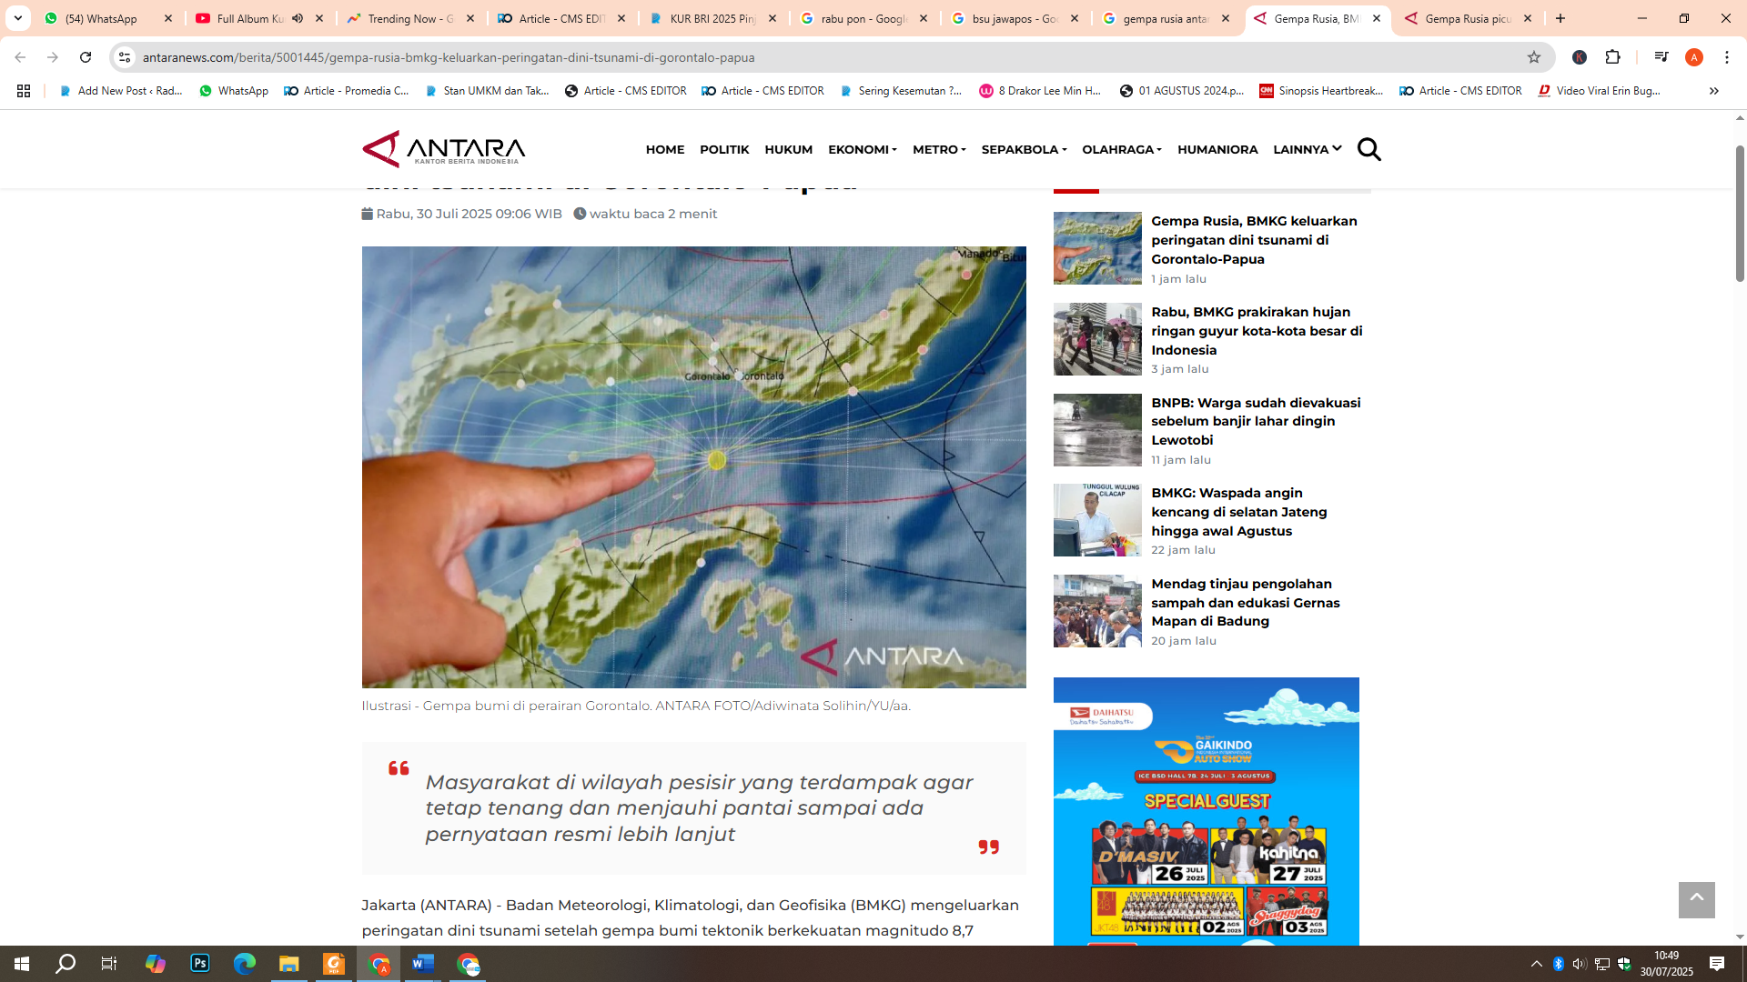
Task: Click the Daihatsu GAIKINDO advertisement banner
Action: pyautogui.click(x=1206, y=811)
